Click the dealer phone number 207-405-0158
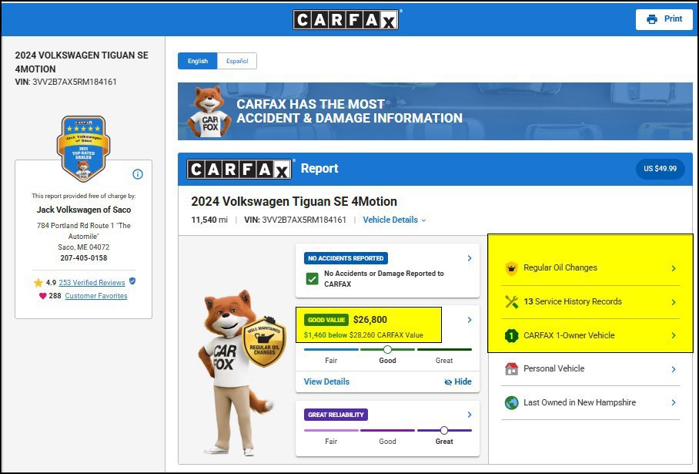 (84, 258)
